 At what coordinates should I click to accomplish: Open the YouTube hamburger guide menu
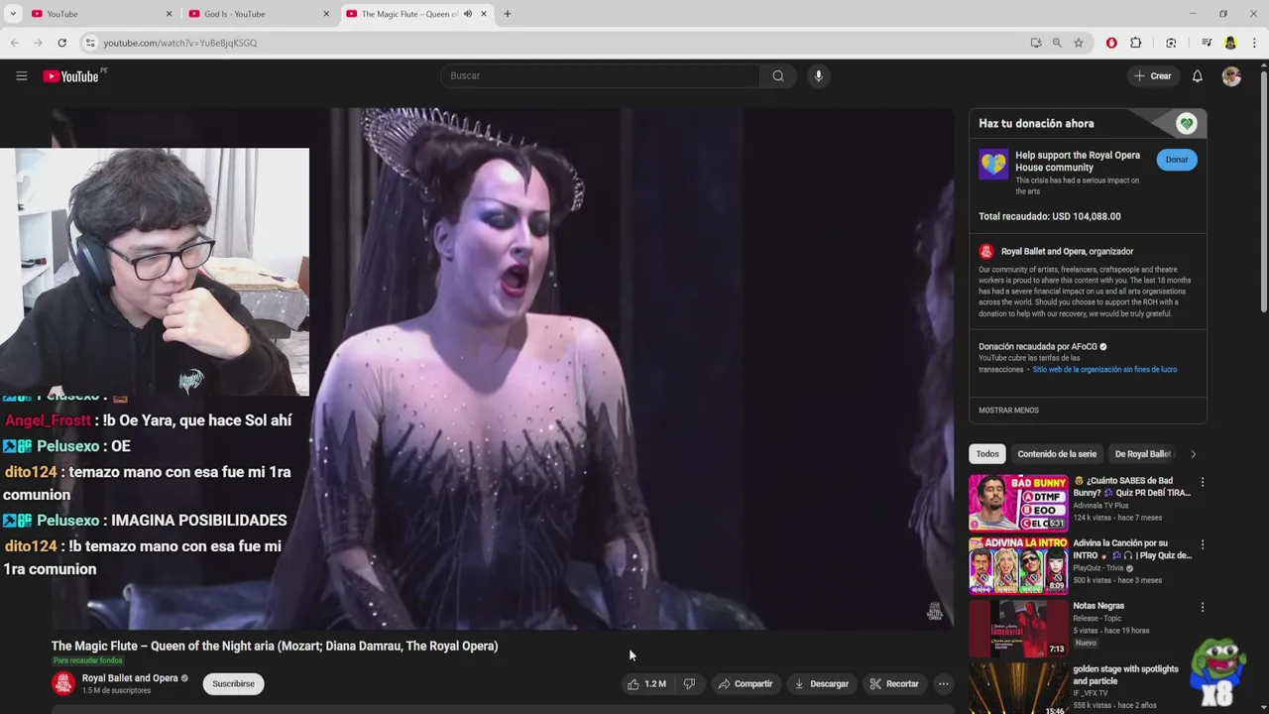(x=21, y=75)
